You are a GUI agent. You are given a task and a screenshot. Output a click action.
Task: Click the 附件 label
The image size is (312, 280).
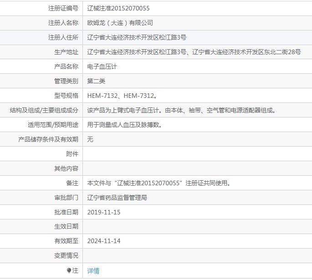click(x=72, y=154)
